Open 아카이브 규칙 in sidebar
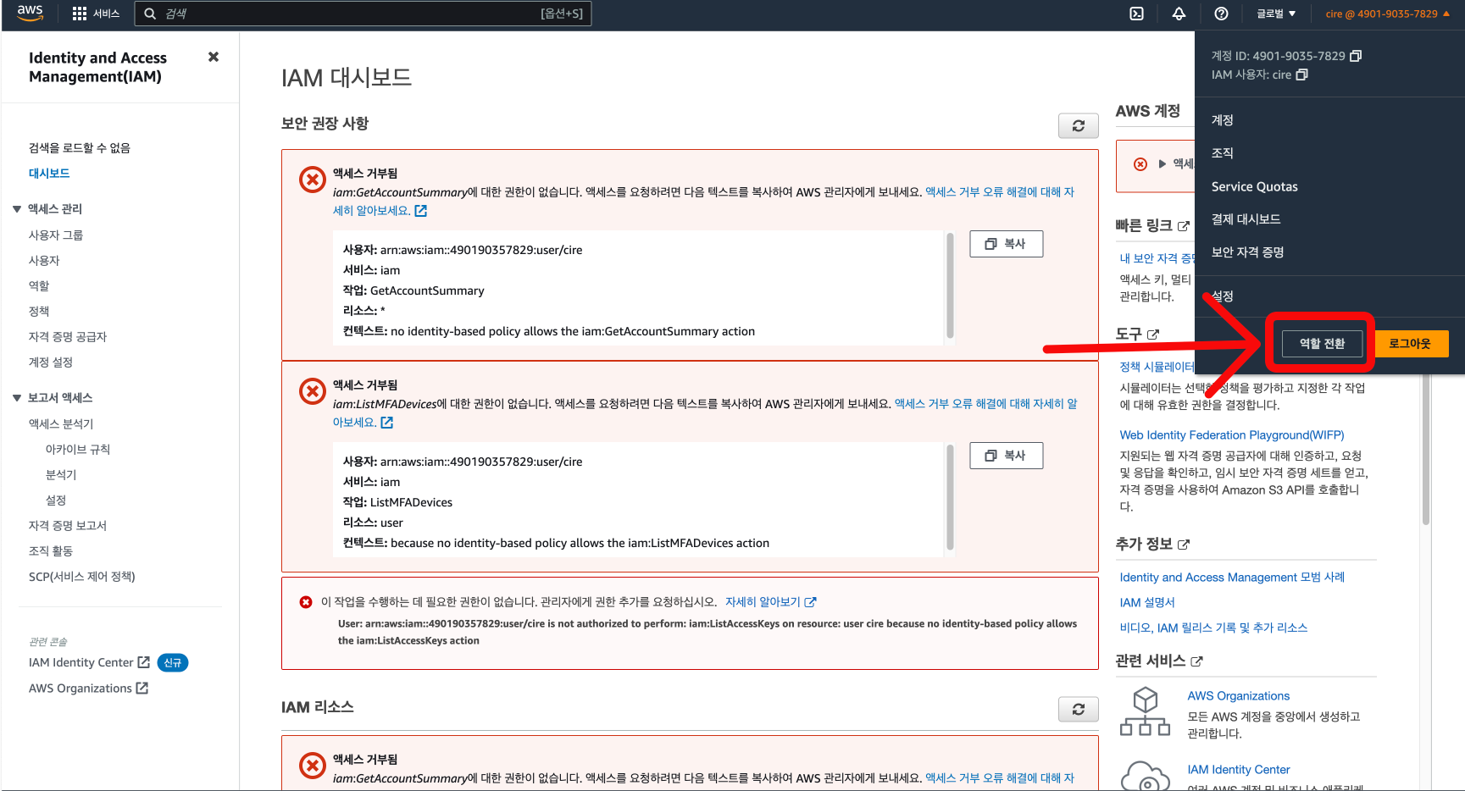This screenshot has height=791, width=1465. tap(78, 449)
